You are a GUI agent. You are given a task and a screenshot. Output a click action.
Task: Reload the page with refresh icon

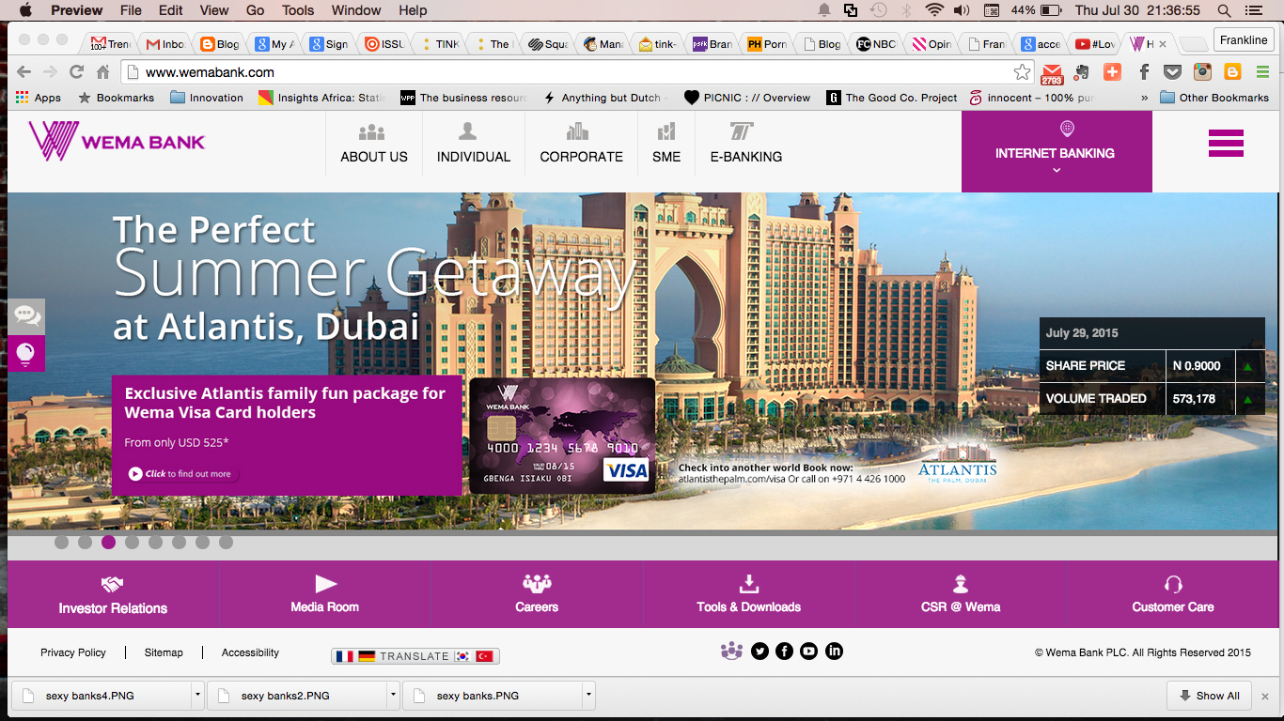tap(76, 71)
